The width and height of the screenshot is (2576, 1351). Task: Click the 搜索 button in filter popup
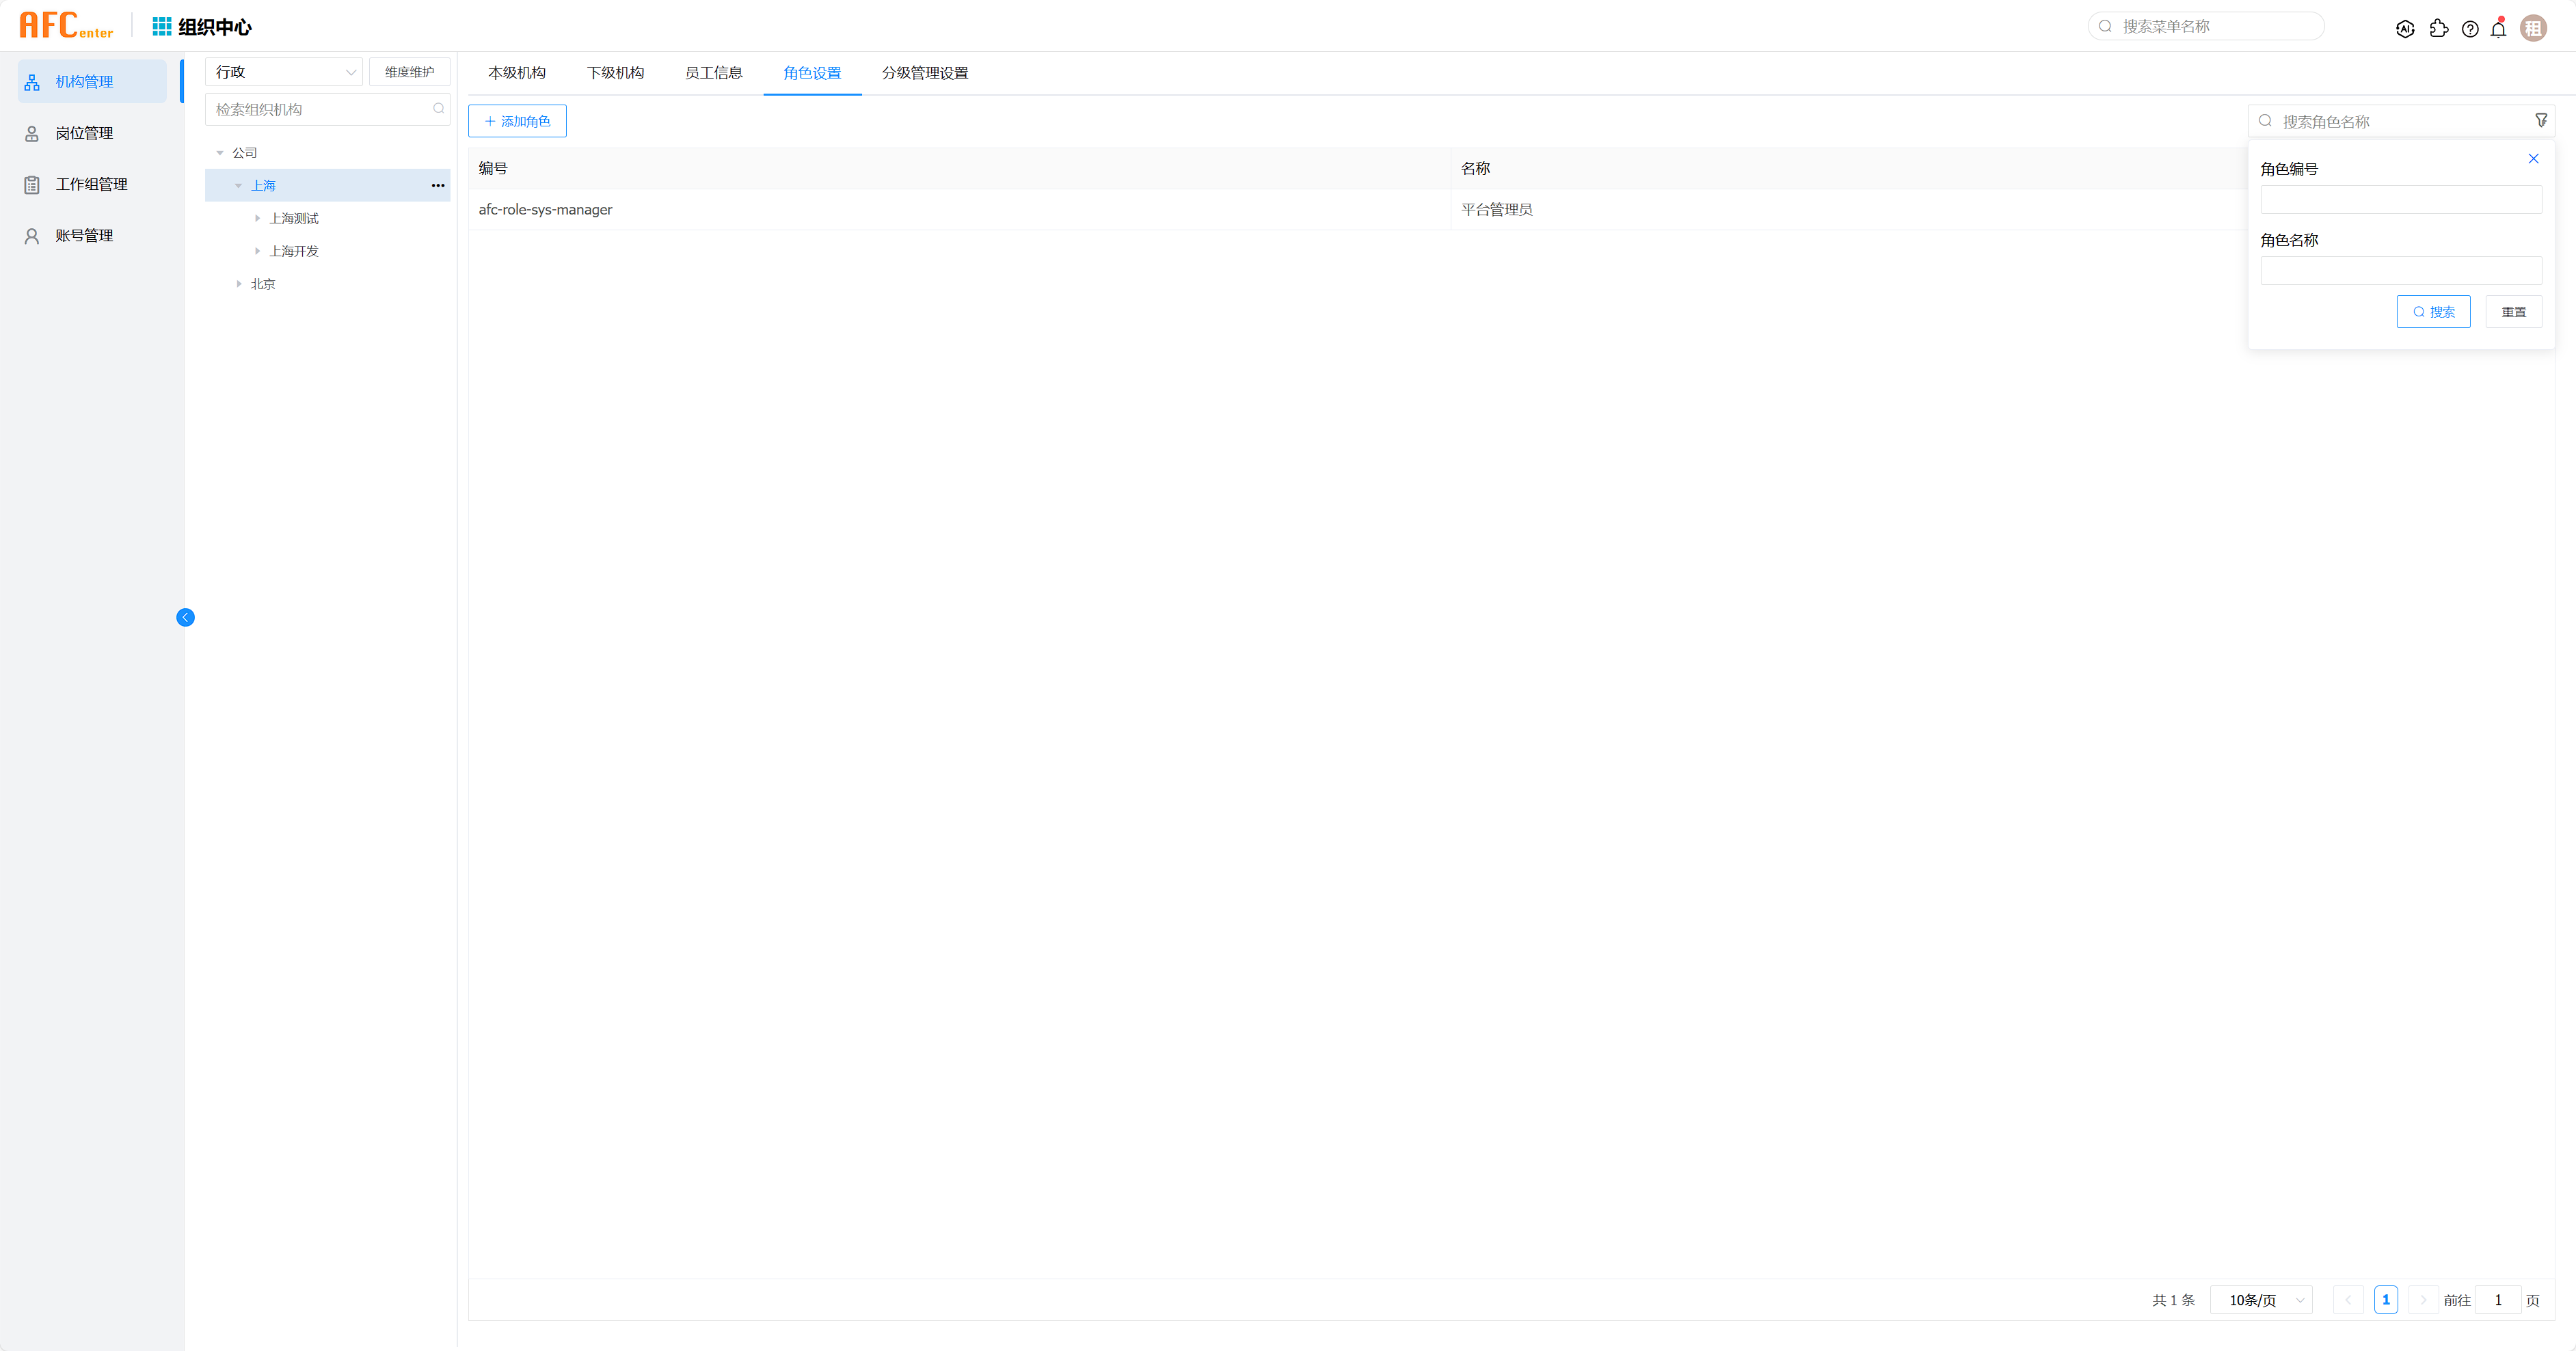[x=2433, y=312]
